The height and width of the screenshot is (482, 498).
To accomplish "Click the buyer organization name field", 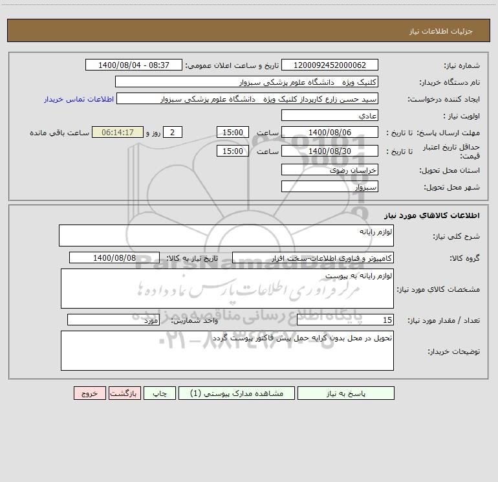I will pos(246,82).
